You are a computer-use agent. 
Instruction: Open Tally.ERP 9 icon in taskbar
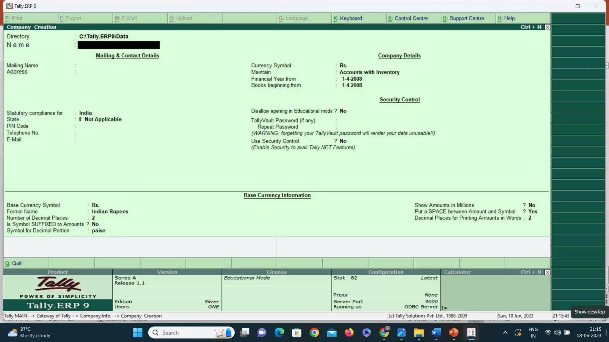(x=471, y=332)
